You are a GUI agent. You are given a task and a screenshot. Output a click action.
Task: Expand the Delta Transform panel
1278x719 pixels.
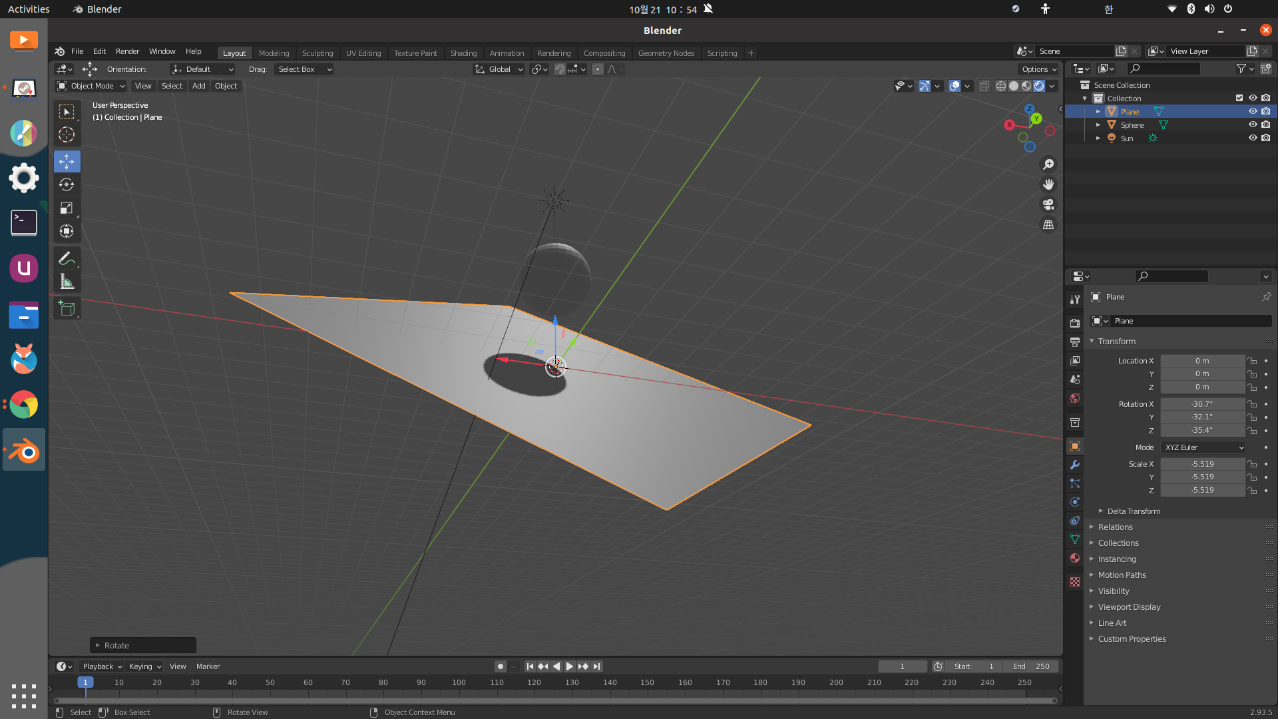click(x=1133, y=511)
